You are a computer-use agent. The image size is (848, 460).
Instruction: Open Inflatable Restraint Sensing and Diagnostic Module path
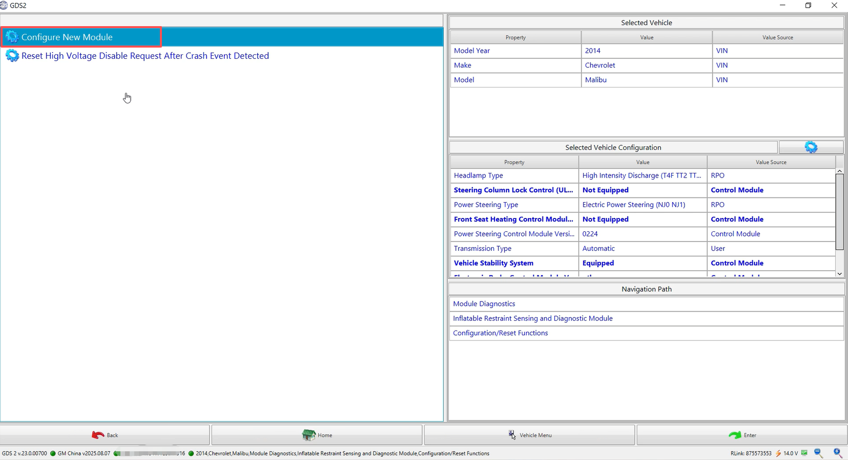click(x=532, y=318)
